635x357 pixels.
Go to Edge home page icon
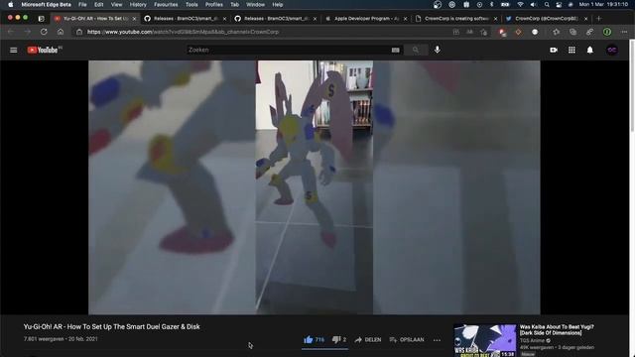tap(61, 32)
